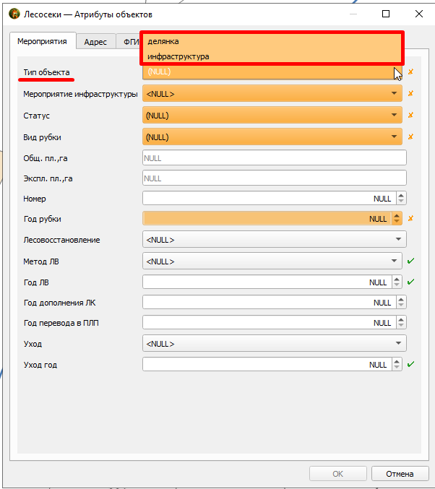Click the orange constraint icon beside Год рубки
This screenshot has width=435, height=489.
point(410,218)
